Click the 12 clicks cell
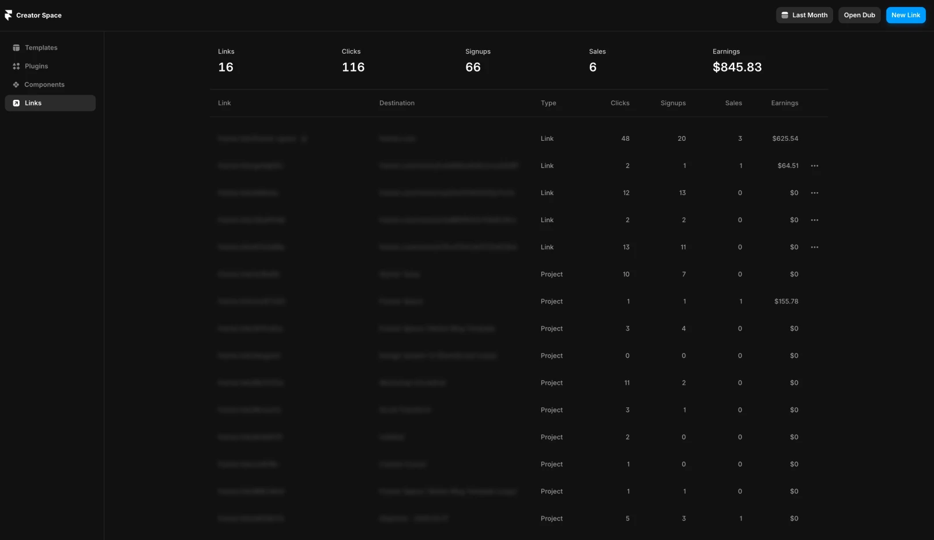 (626, 193)
